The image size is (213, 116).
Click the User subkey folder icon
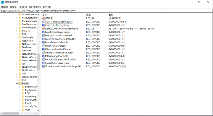[x=23, y=110]
